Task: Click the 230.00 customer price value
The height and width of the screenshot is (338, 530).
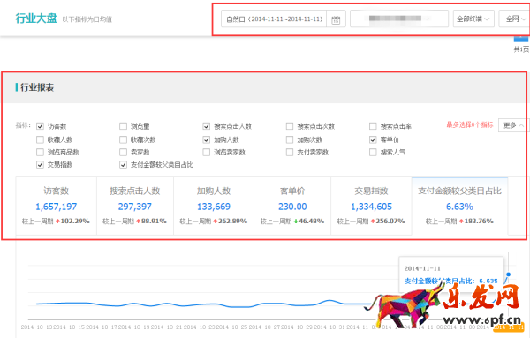Action: (x=292, y=207)
